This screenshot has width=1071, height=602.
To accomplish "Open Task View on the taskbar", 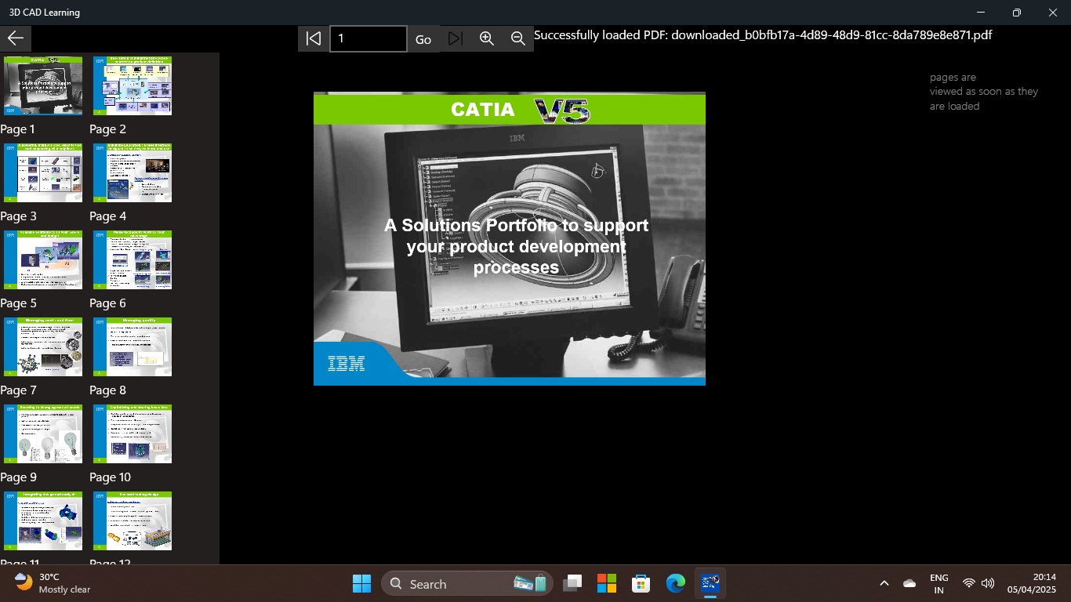I will pos(573,583).
